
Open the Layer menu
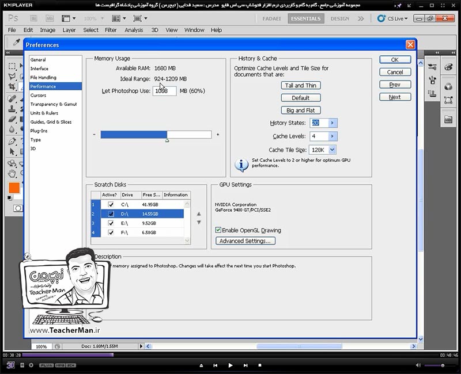(69, 30)
